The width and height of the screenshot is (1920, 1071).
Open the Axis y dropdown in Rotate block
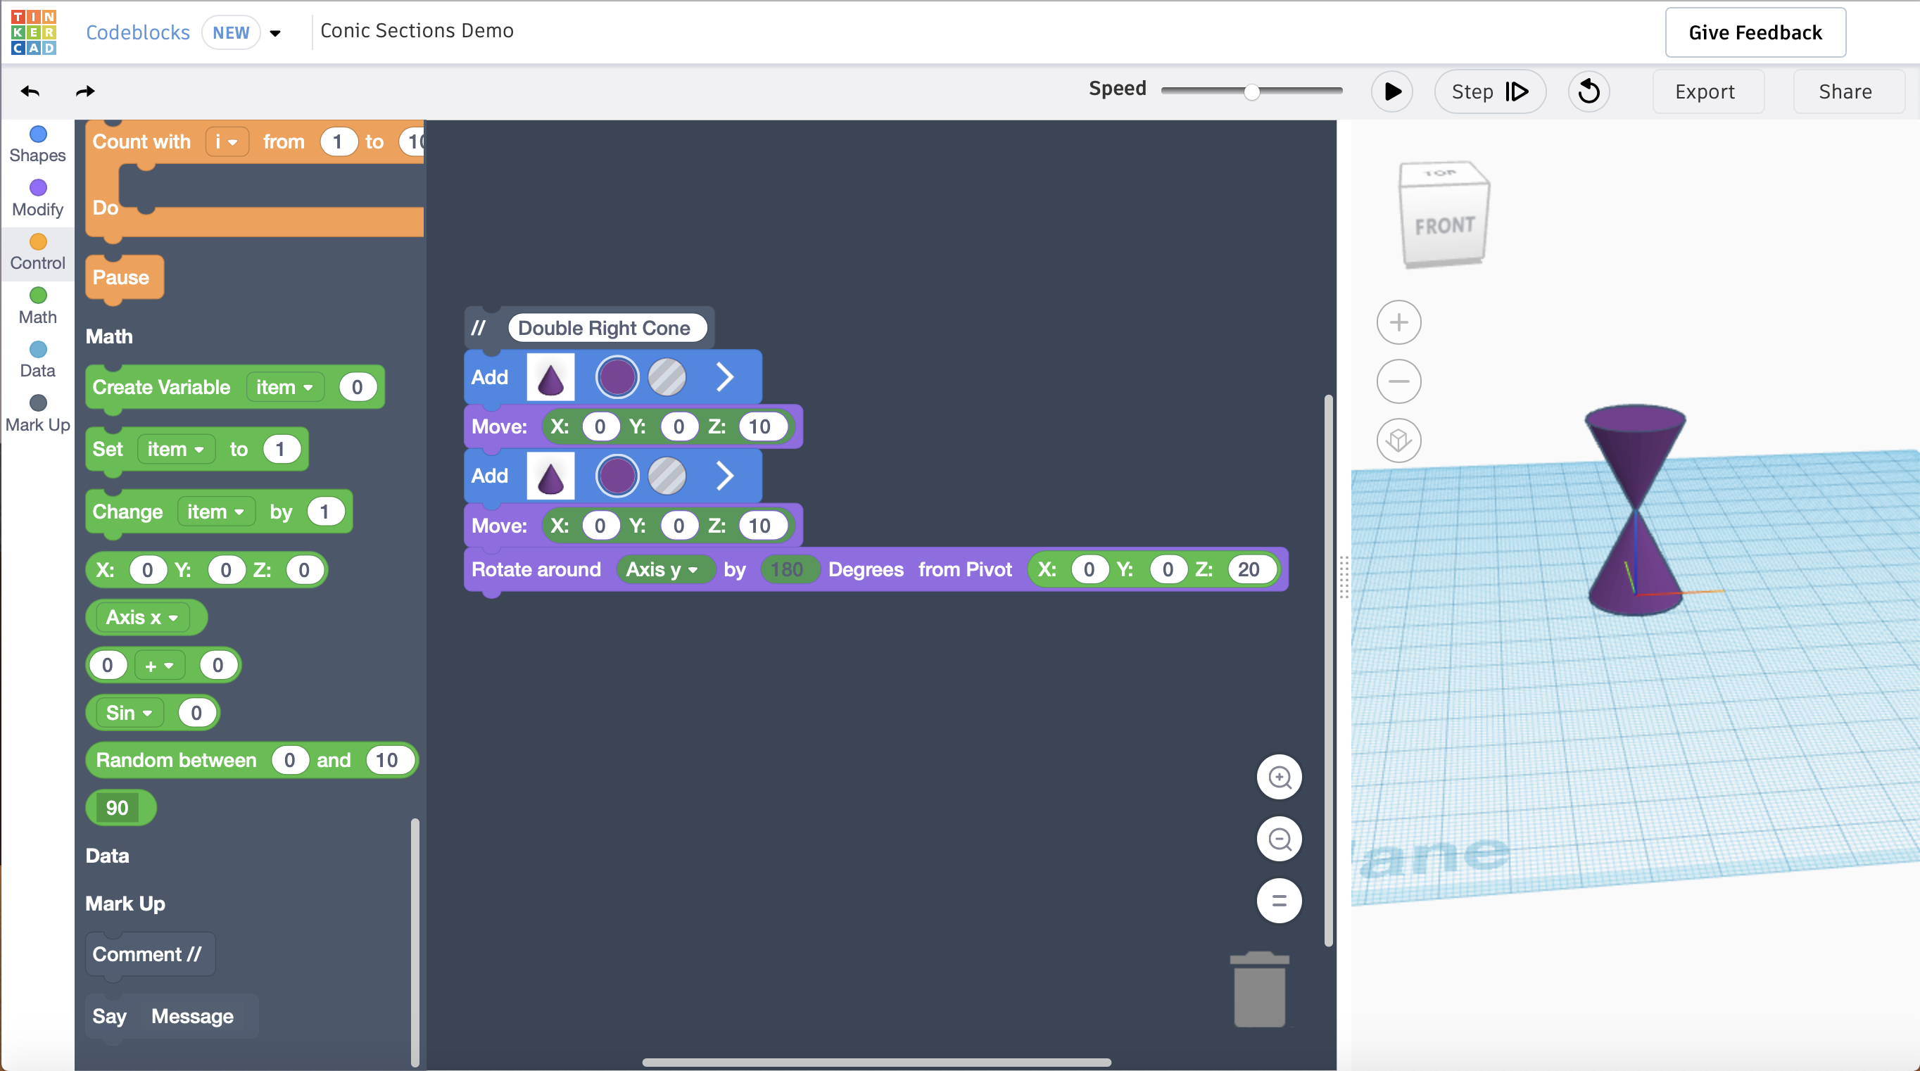point(662,569)
